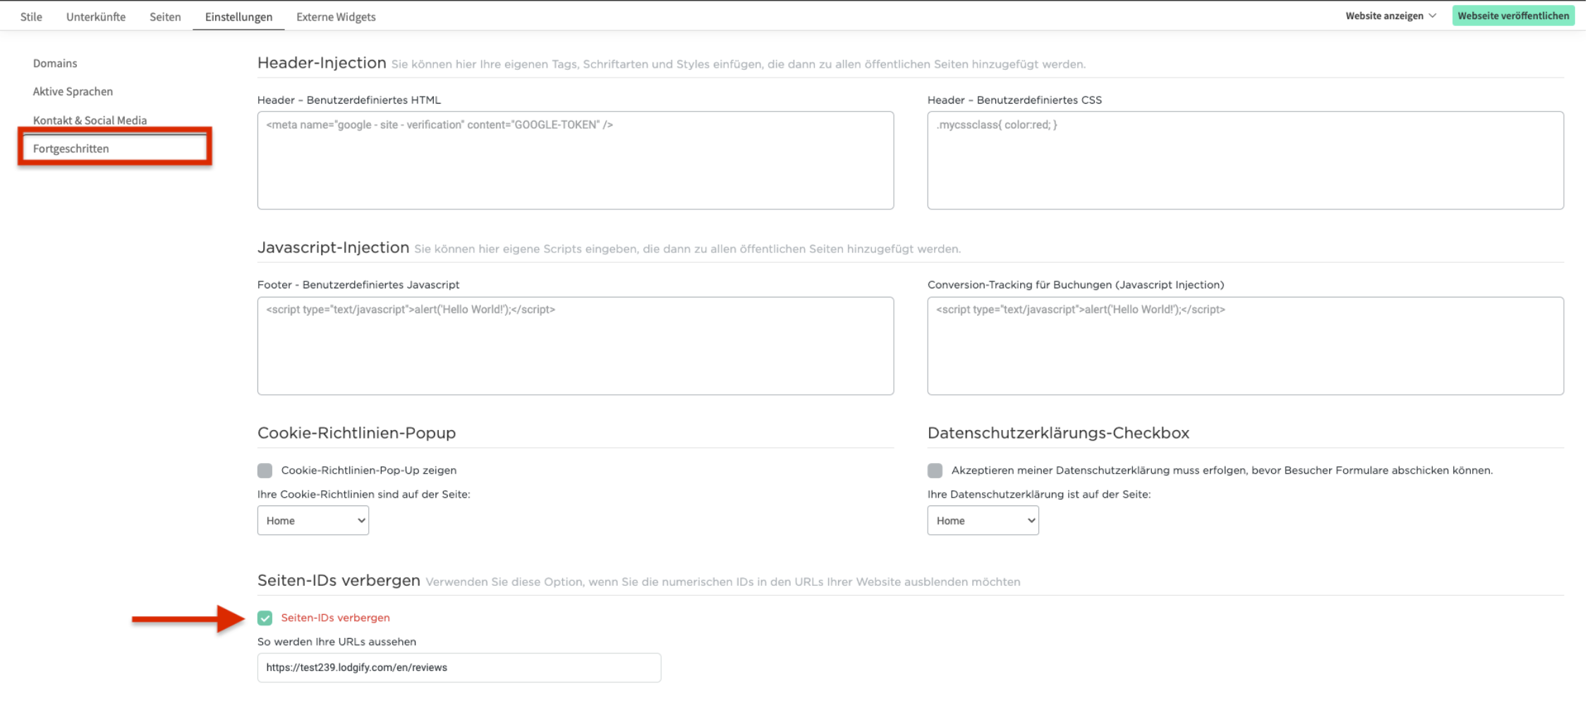Select Domains in the sidebar
Image resolution: width=1590 pixels, height=712 pixels.
click(55, 63)
